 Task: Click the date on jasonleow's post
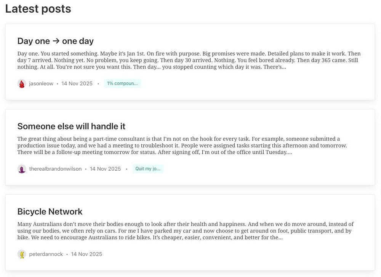click(x=77, y=84)
